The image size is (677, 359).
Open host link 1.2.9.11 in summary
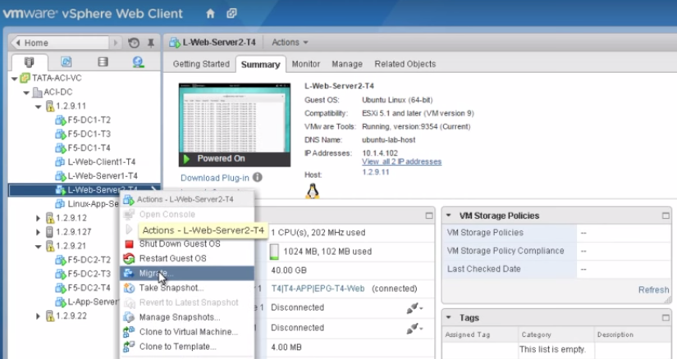coord(376,172)
